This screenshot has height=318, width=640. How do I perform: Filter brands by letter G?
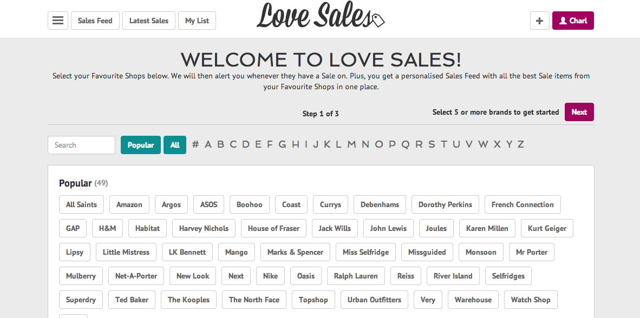(283, 144)
